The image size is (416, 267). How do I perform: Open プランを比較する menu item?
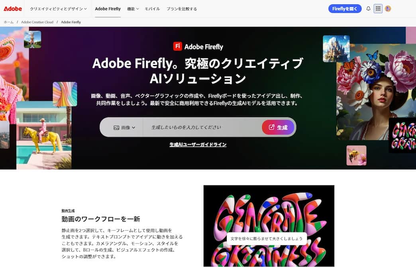click(x=182, y=9)
